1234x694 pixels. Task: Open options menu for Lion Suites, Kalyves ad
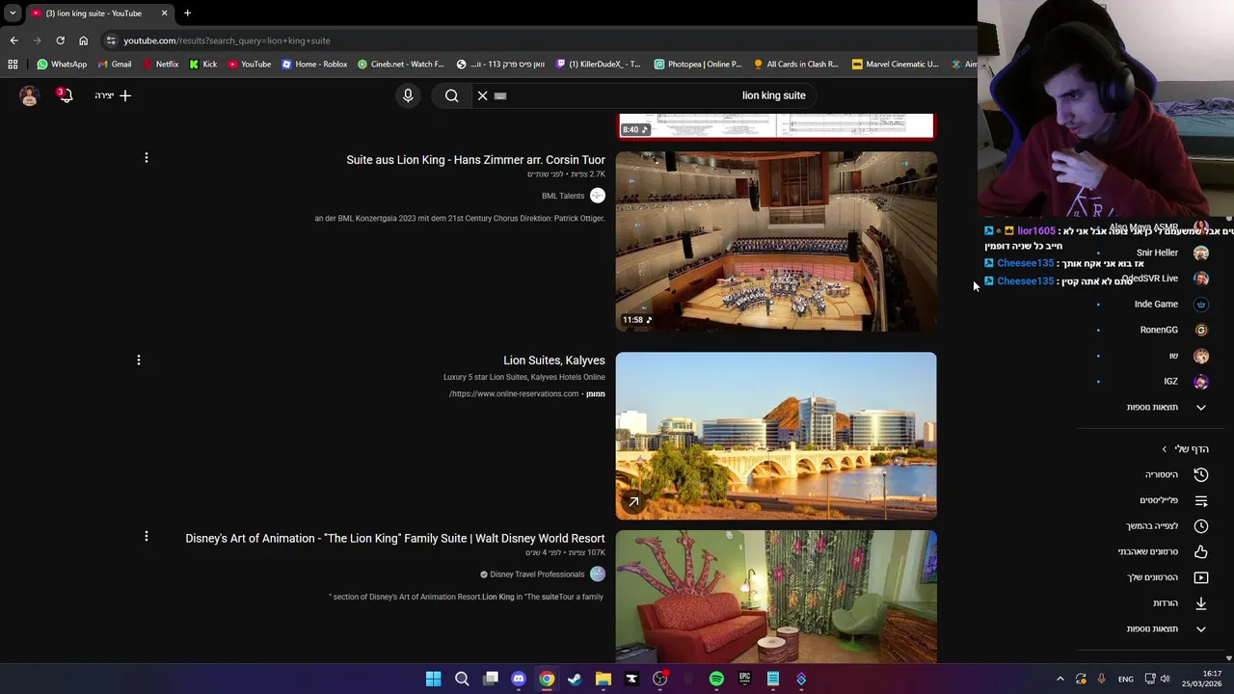[x=138, y=360]
